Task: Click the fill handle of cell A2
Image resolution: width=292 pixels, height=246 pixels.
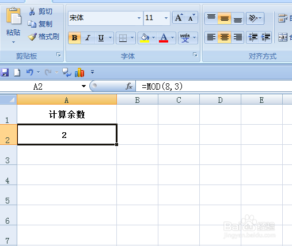Action: click(117, 144)
